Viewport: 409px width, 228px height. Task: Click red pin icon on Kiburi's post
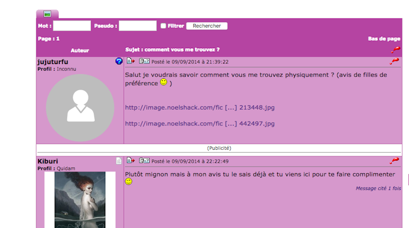[395, 161]
